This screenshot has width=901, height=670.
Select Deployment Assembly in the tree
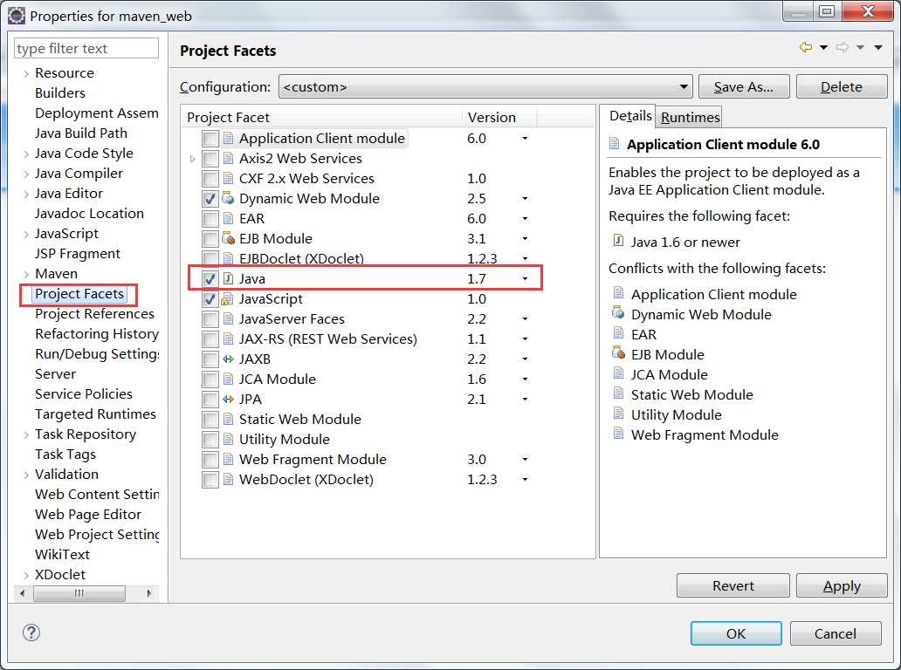coord(97,113)
